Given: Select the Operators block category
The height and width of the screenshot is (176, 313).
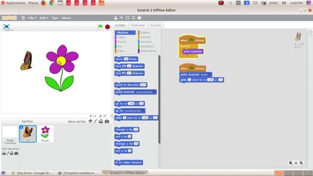Looking at the screenshot, I should [147, 46].
